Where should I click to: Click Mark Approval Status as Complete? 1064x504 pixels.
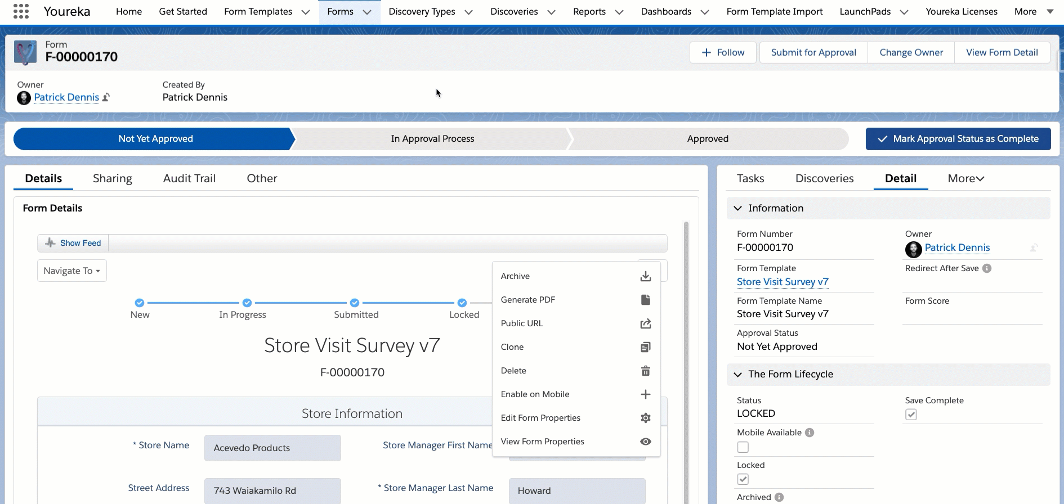(958, 139)
